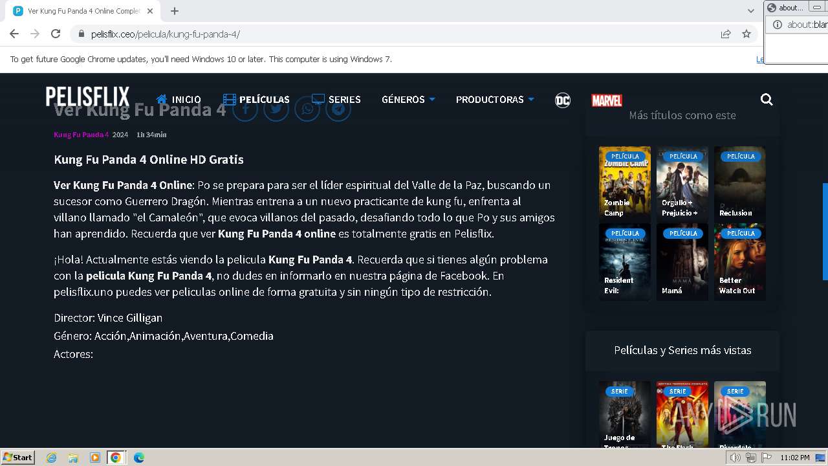
Task: Open The Flash series thumbnail
Action: [x=682, y=415]
